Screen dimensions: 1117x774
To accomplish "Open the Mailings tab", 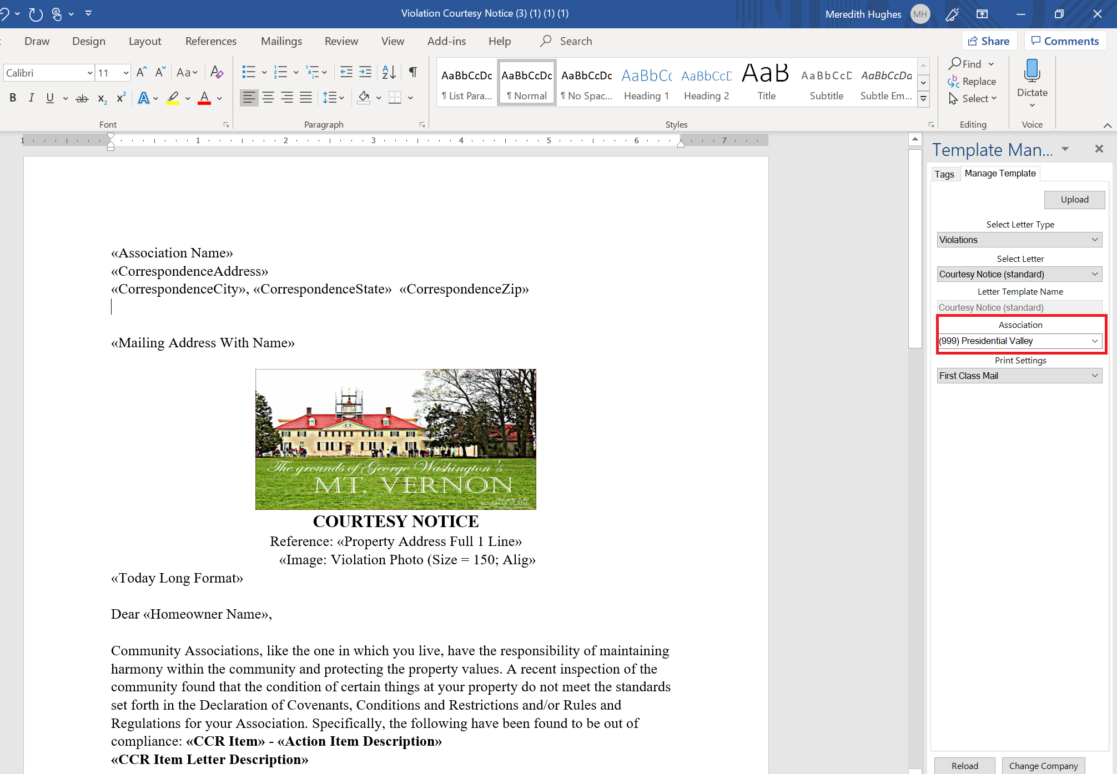I will coord(281,41).
